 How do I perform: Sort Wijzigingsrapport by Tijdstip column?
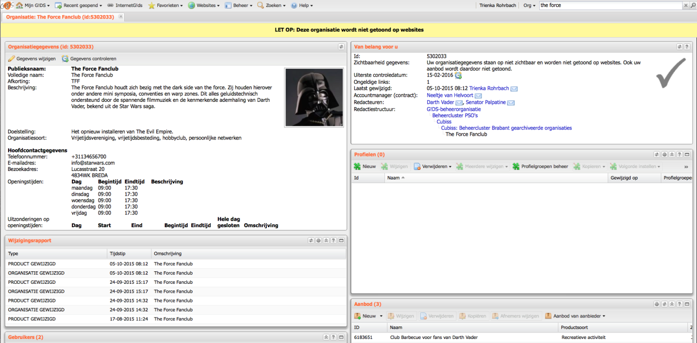click(x=129, y=254)
